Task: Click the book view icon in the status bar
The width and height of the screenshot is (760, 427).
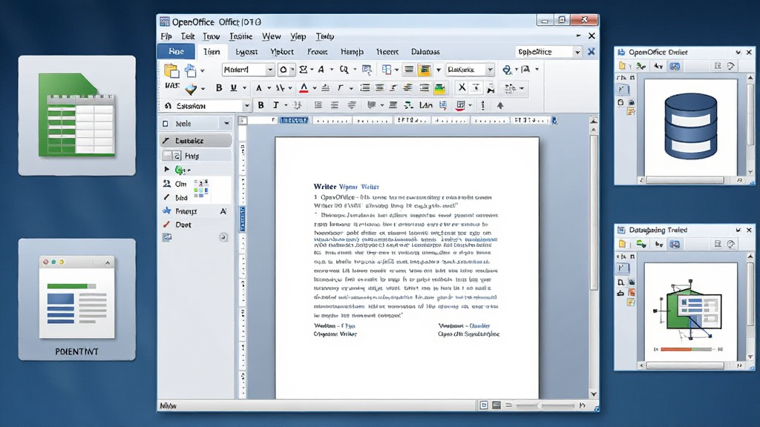Action: pos(497,406)
